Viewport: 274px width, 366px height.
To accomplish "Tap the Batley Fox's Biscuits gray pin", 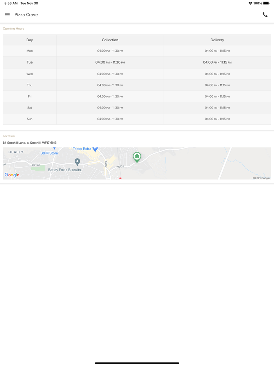I will coord(78,162).
